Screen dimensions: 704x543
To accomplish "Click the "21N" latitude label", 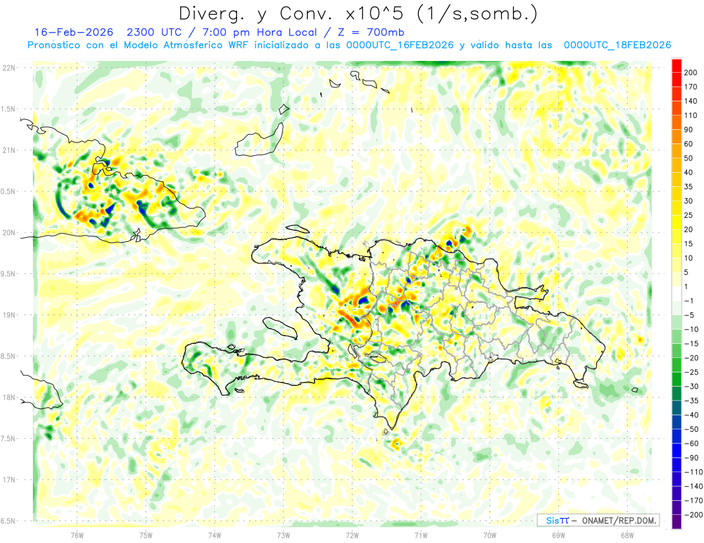I will click(x=9, y=150).
